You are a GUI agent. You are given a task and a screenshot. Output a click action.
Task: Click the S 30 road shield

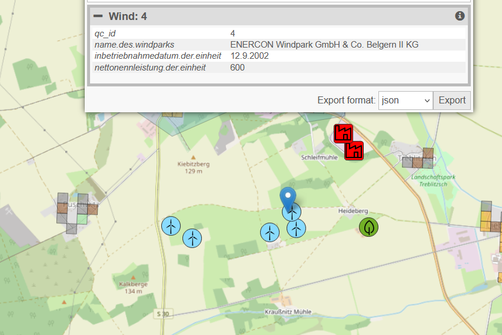[x=163, y=314]
